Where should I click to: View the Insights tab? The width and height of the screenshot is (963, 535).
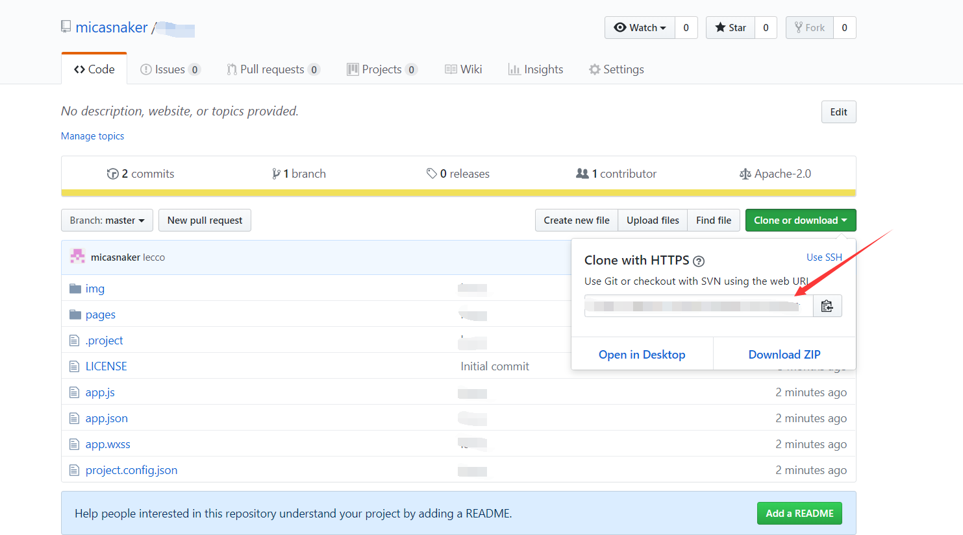click(536, 69)
